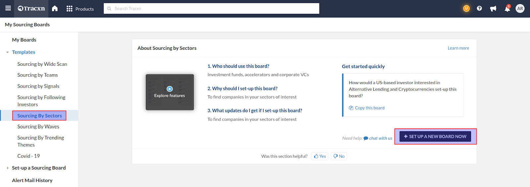
Task: Open the announcements megaphone icon
Action: [x=493, y=9]
